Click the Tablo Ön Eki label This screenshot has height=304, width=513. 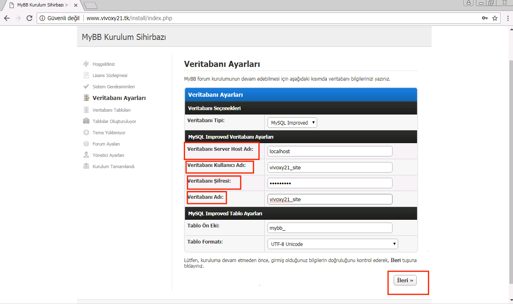point(203,226)
